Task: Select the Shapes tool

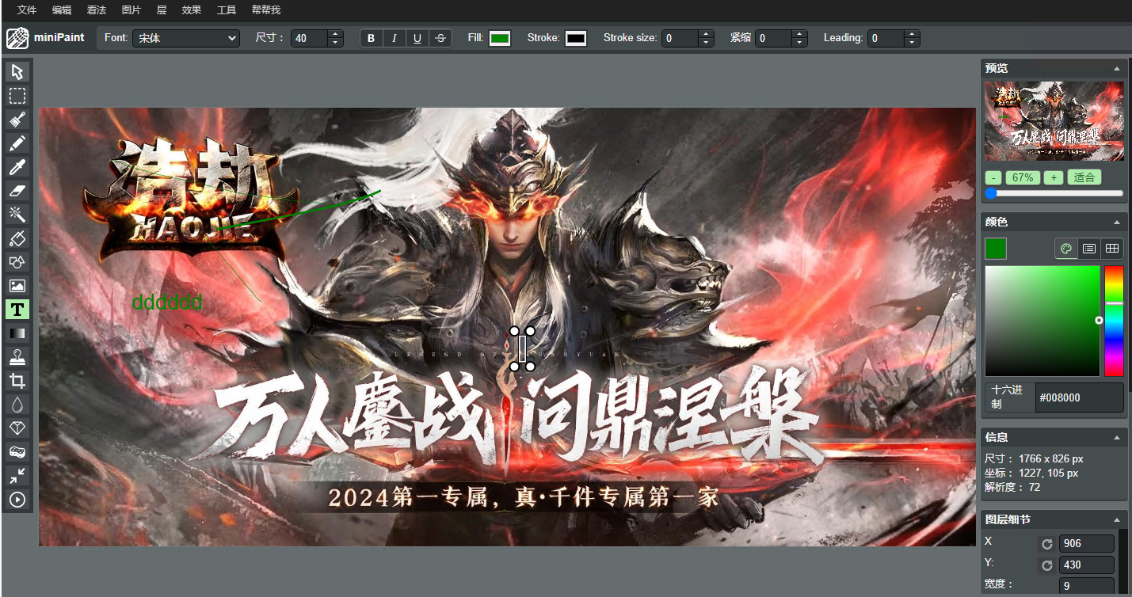Action: coord(17,262)
